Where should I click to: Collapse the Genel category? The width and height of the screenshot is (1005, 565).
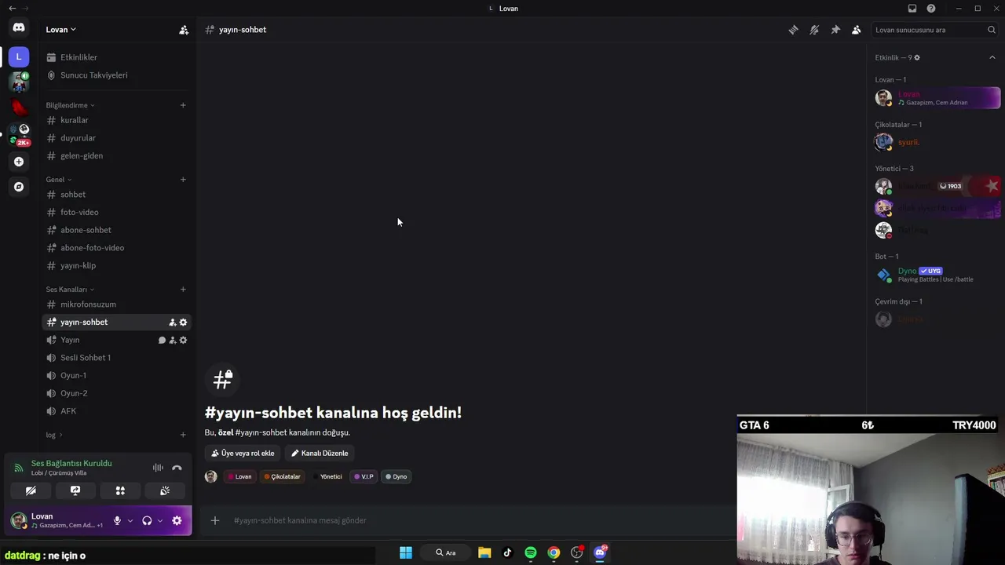point(58,180)
